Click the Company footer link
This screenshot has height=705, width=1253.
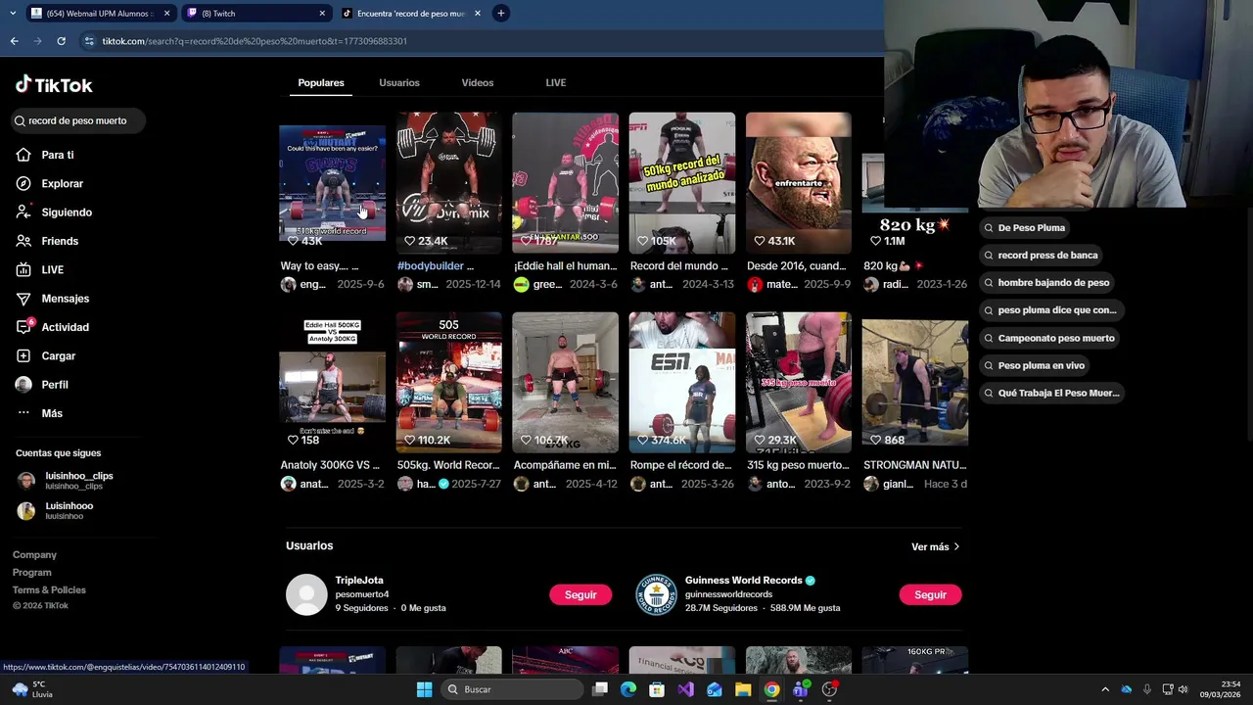click(34, 555)
